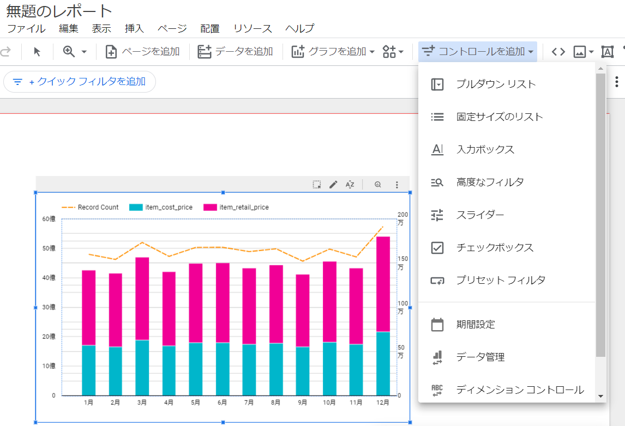Open the ヘルプ menu

300,29
